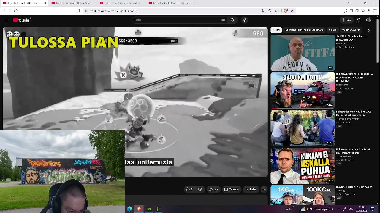Image resolution: width=380 pixels, height=213 pixels.
Task: Open the on-screen keyboard in search box
Action: click(x=223, y=20)
